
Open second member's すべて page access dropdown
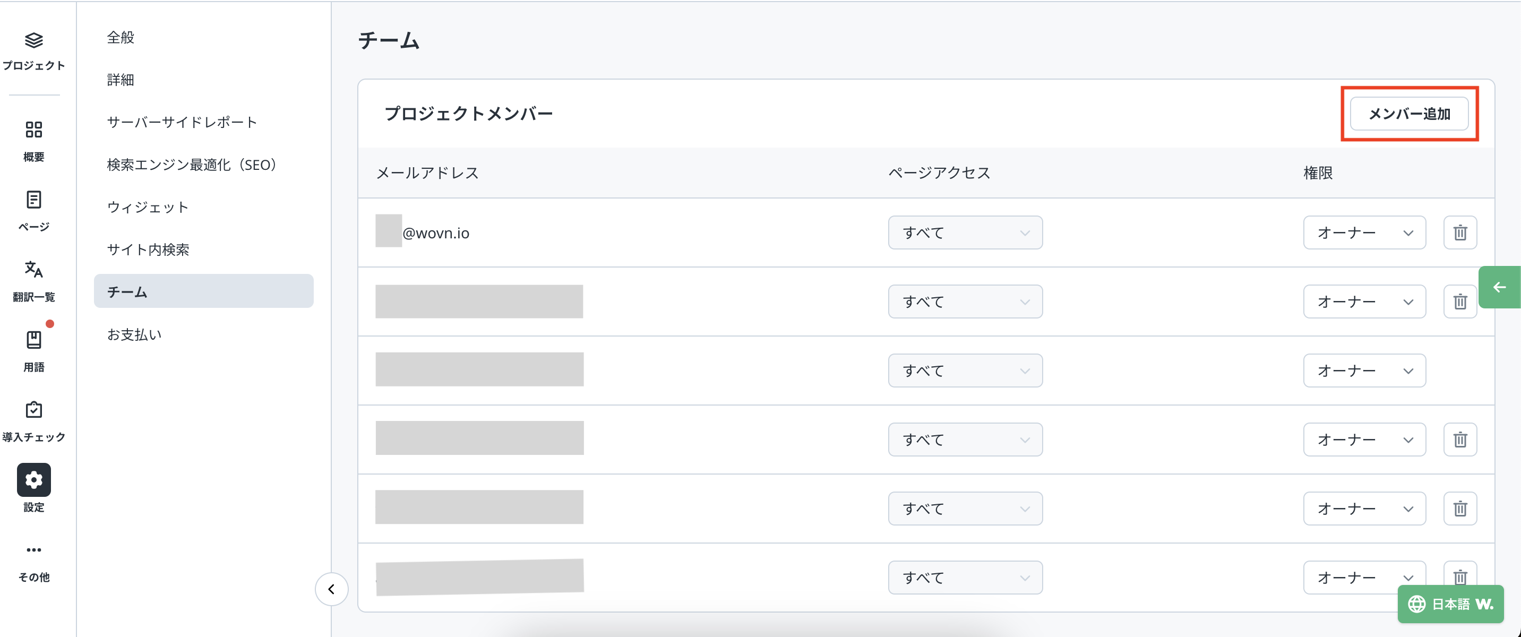click(965, 302)
